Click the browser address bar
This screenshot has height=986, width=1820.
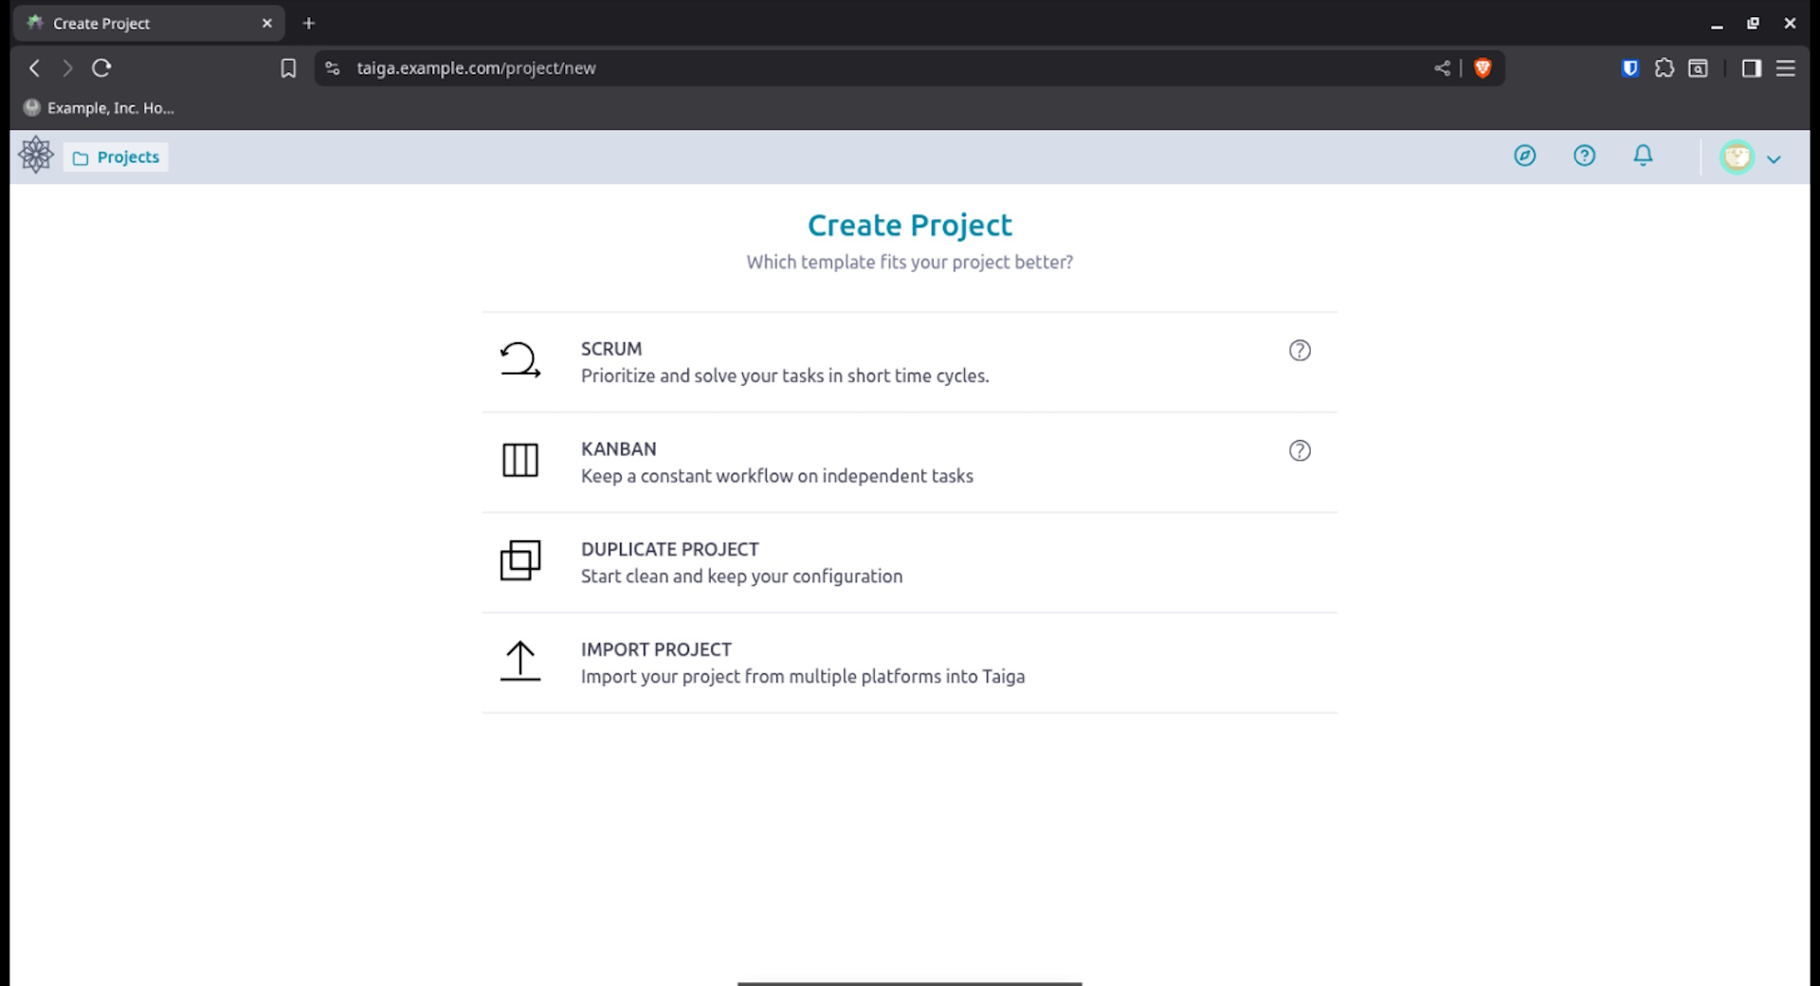pos(853,68)
